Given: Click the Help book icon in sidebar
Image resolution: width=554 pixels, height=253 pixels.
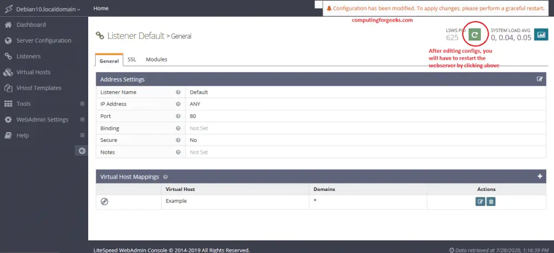Looking at the screenshot, I should pyautogui.click(x=8, y=135).
